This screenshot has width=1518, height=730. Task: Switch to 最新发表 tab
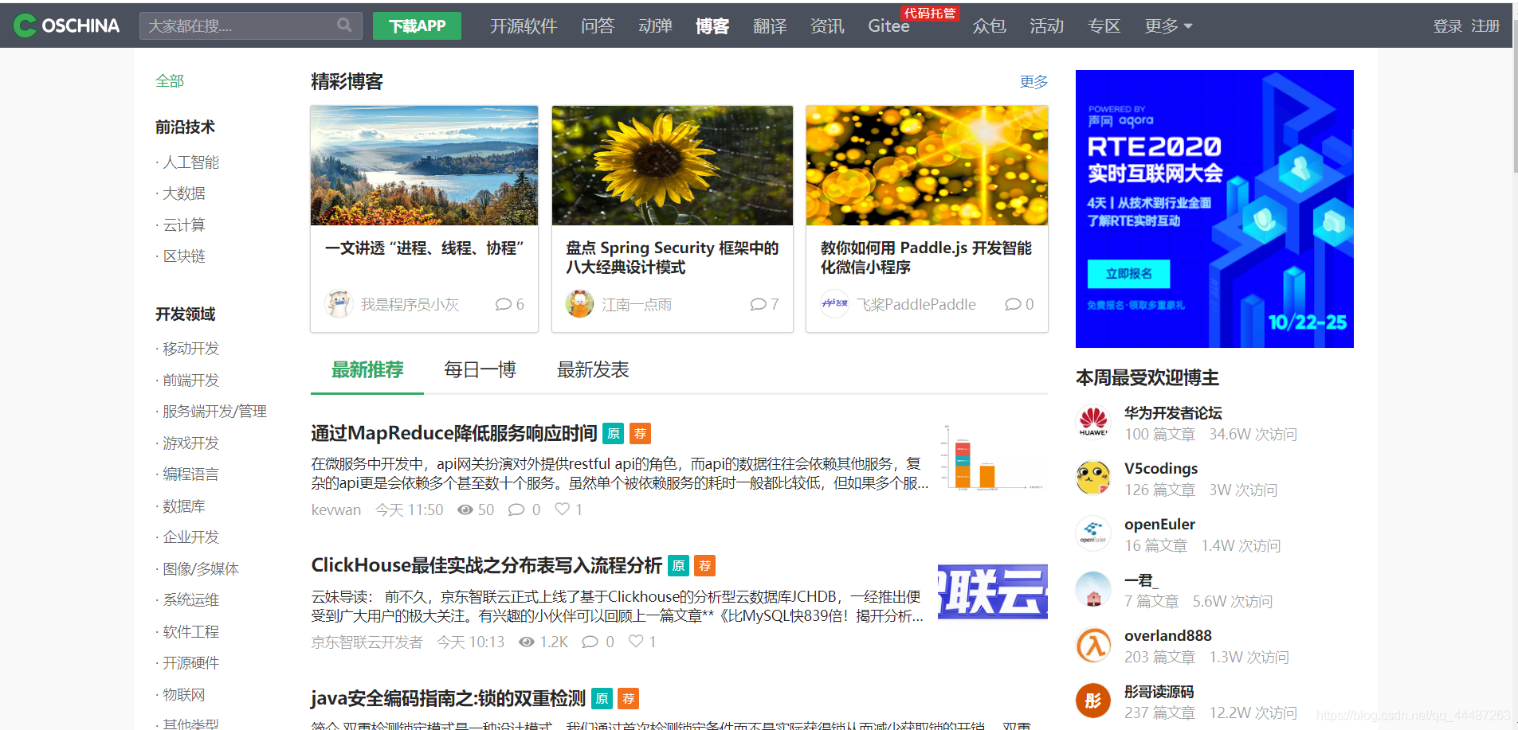593,370
